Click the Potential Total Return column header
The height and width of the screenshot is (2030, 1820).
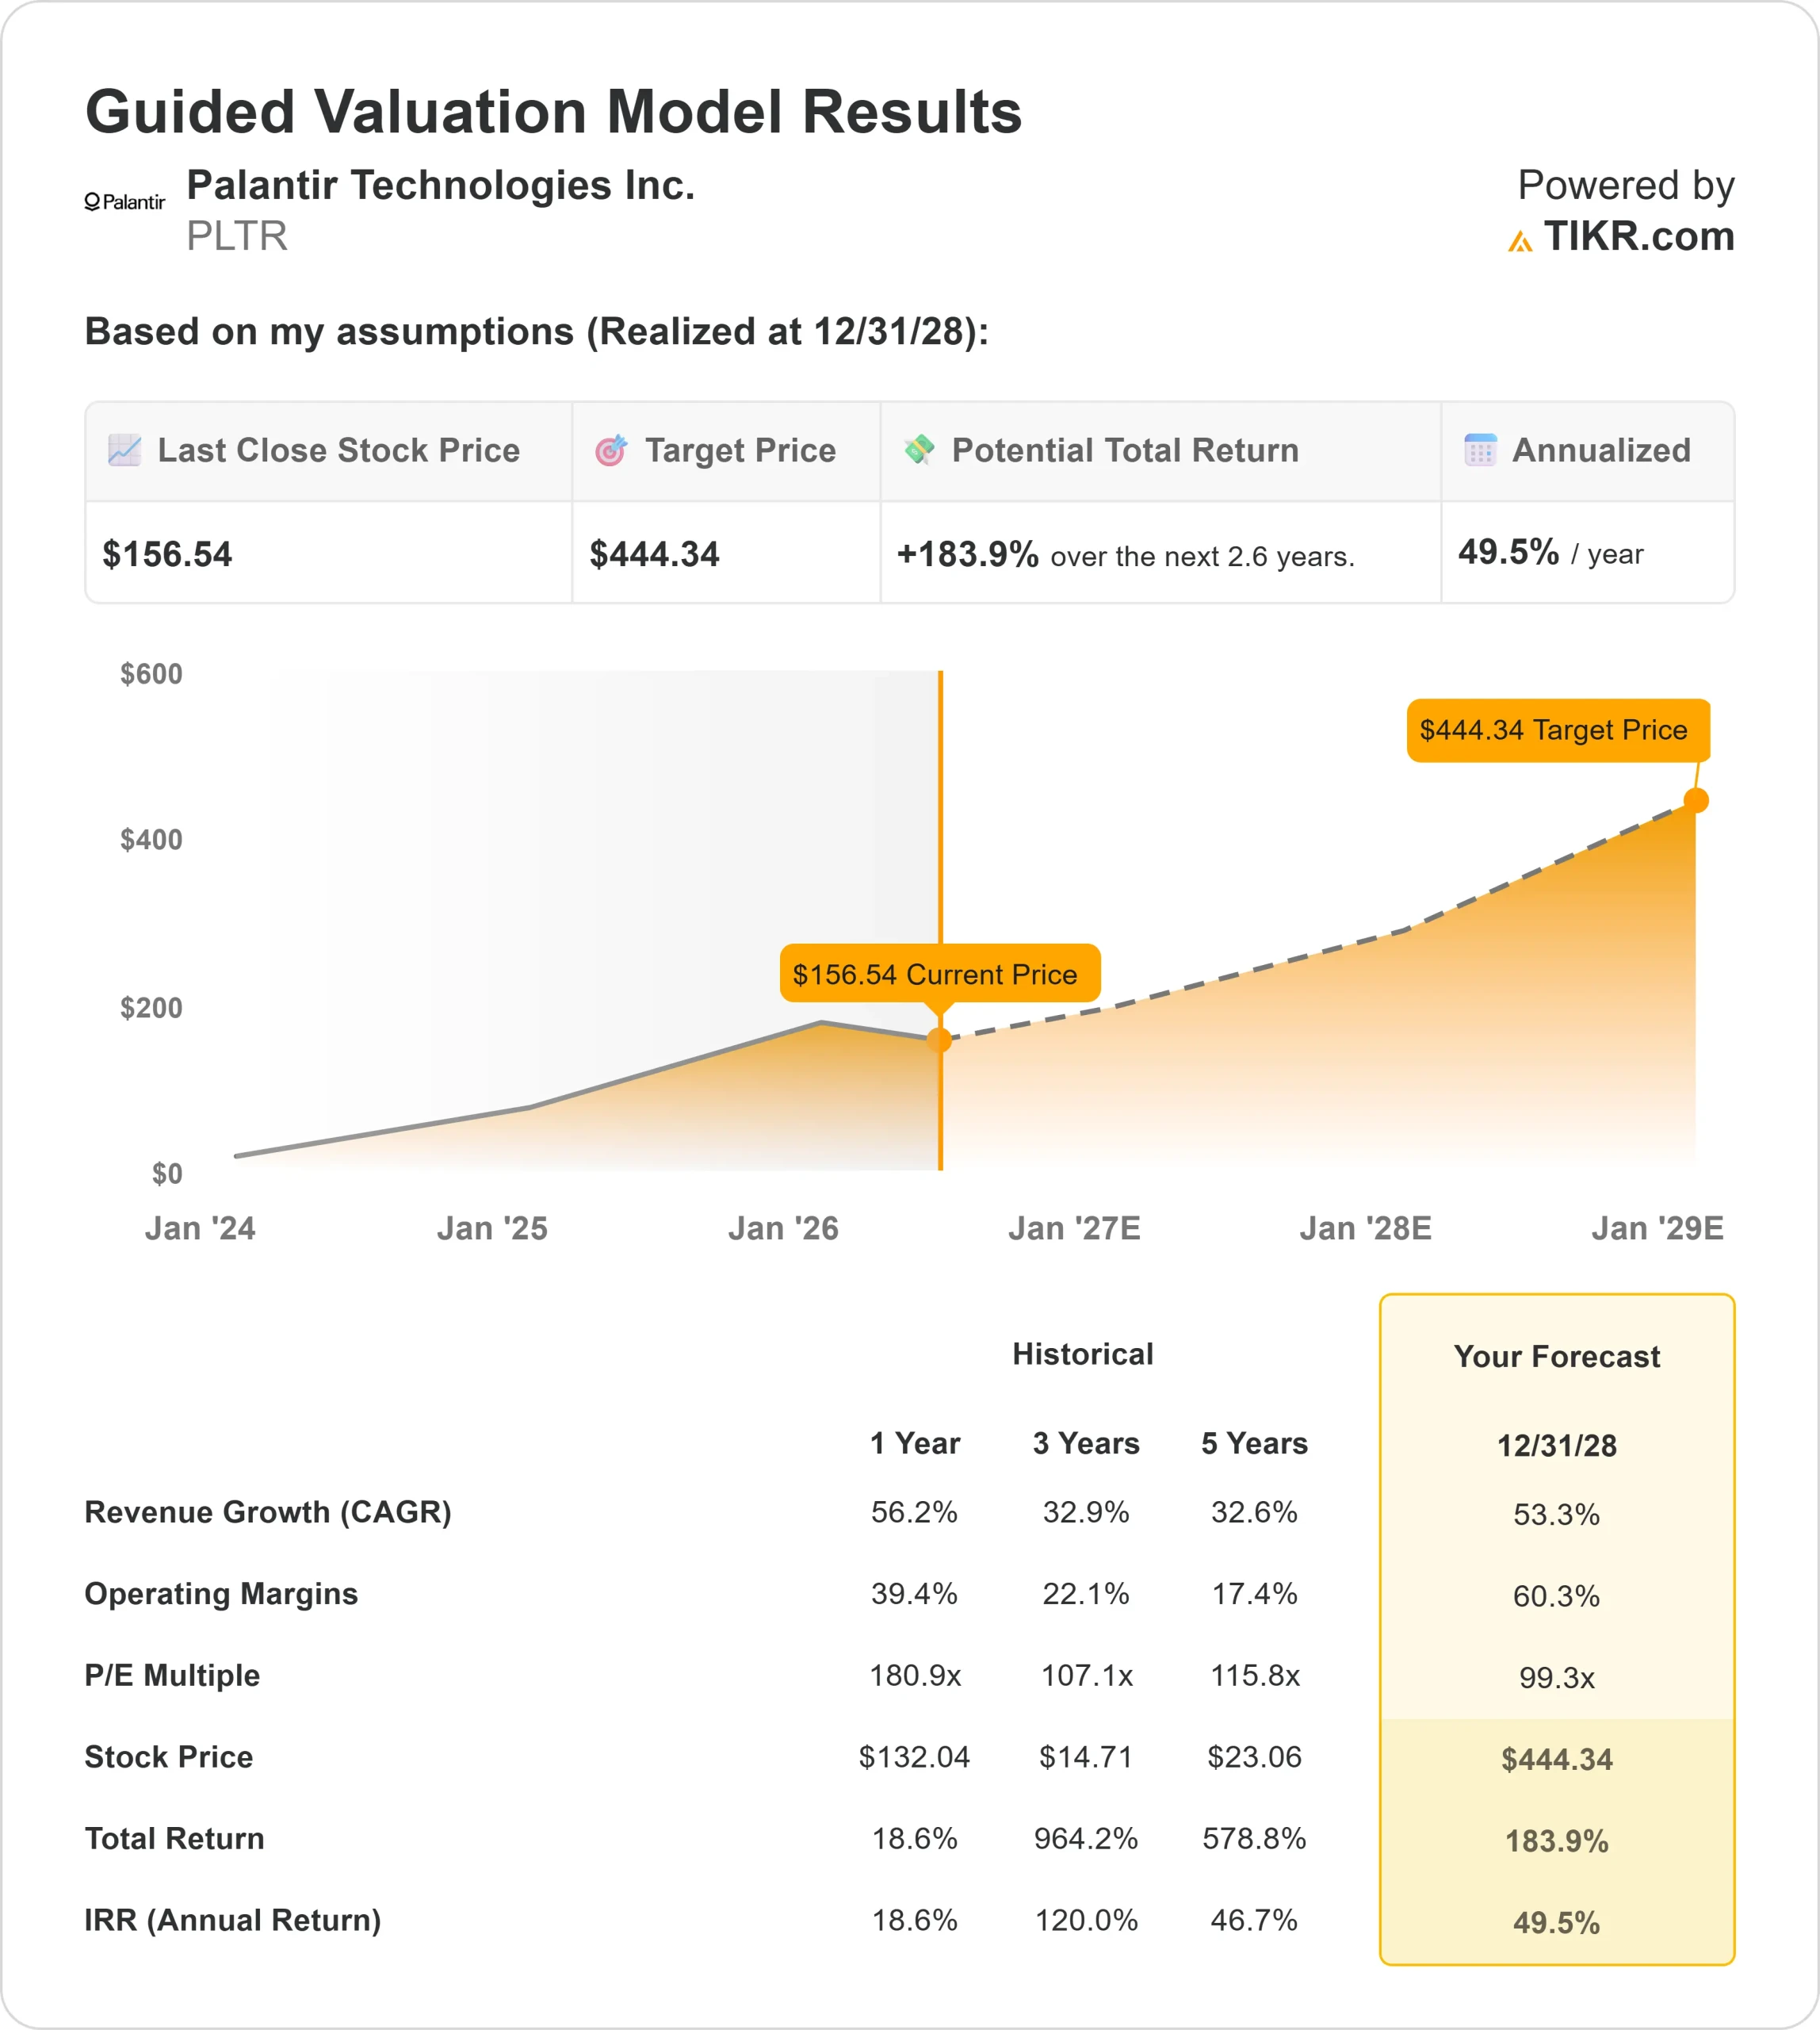pos(1125,450)
